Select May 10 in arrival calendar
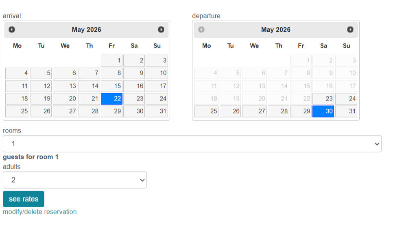393x226 pixels. point(157,74)
